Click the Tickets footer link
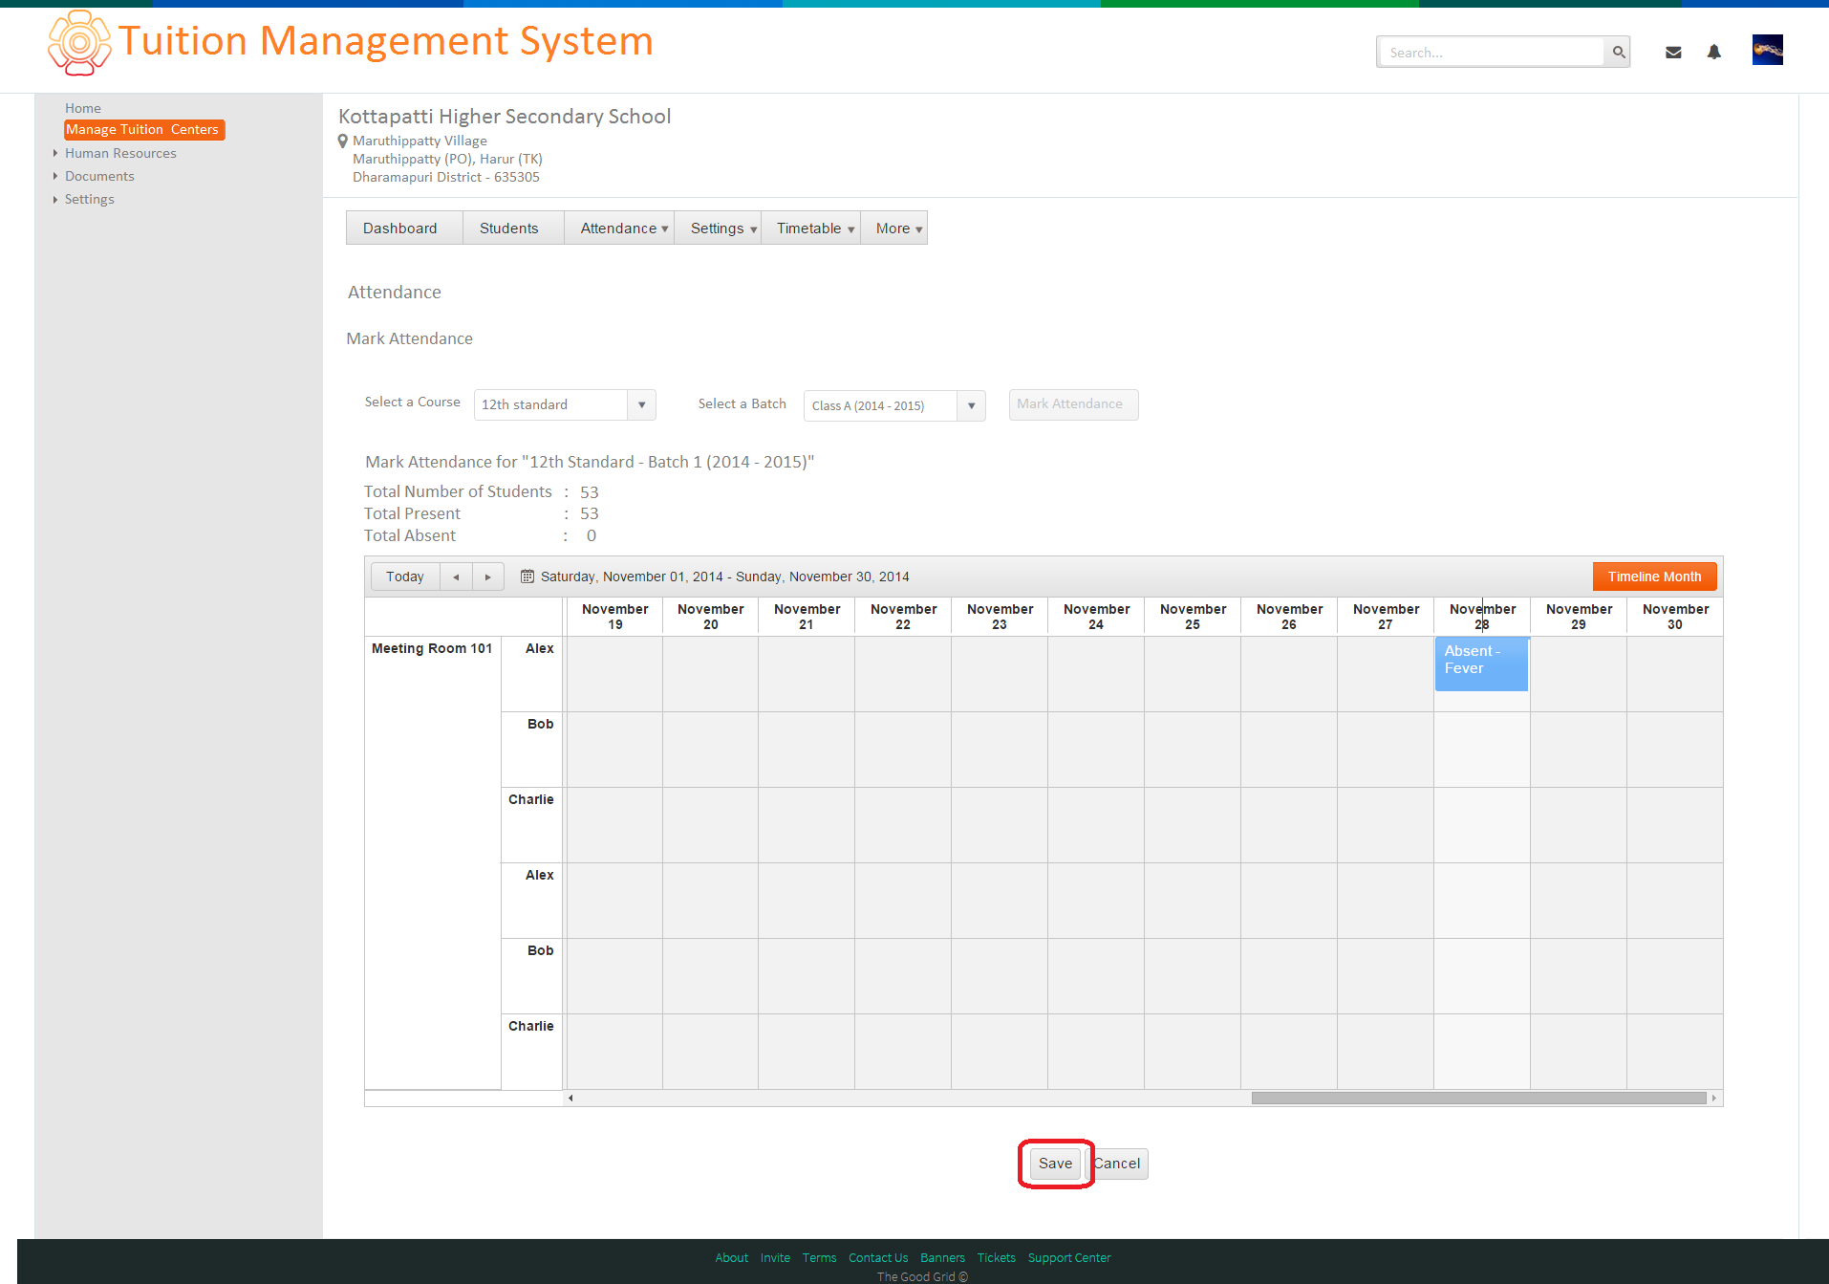Viewport: 1829px width, 1284px height. (x=996, y=1257)
